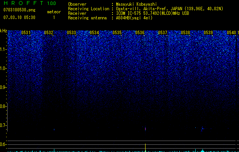The height and width of the screenshot is (152, 239).
Task: Click the observer name Masayuki Kobayashi
Action: [x=136, y=4]
